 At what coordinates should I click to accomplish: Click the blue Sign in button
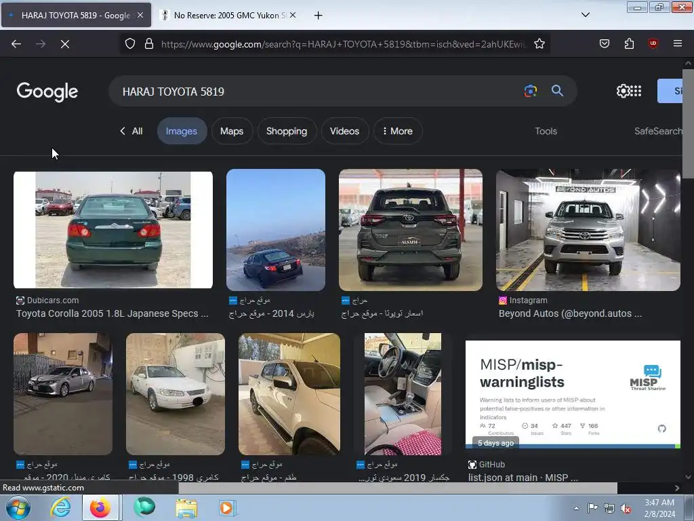(670, 91)
